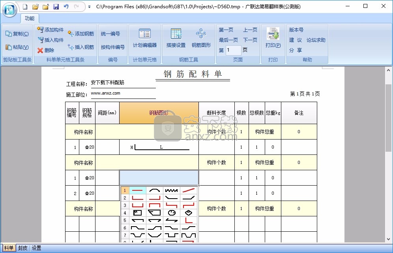Click 分享 in help group

click(295, 50)
